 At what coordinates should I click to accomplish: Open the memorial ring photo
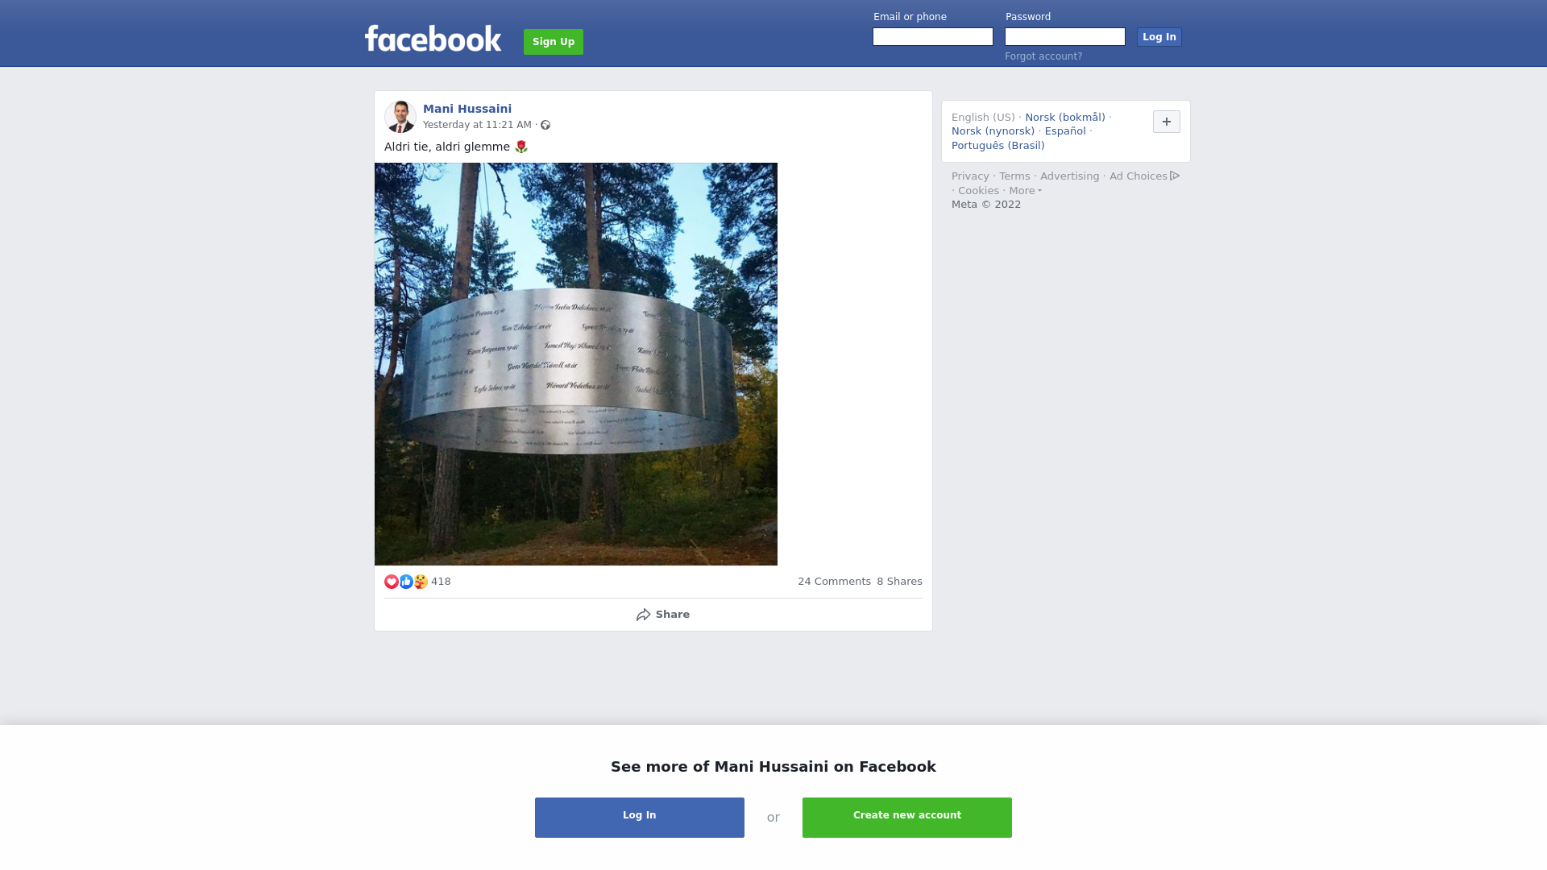click(x=576, y=364)
